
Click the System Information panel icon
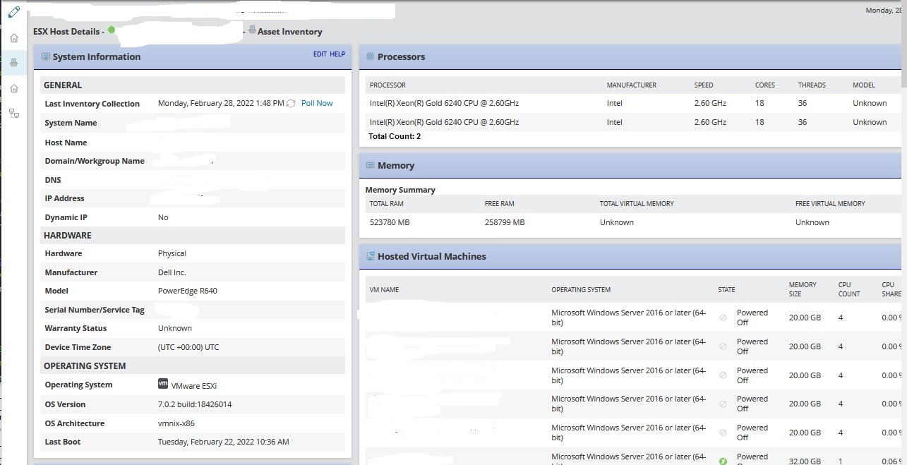pos(46,56)
